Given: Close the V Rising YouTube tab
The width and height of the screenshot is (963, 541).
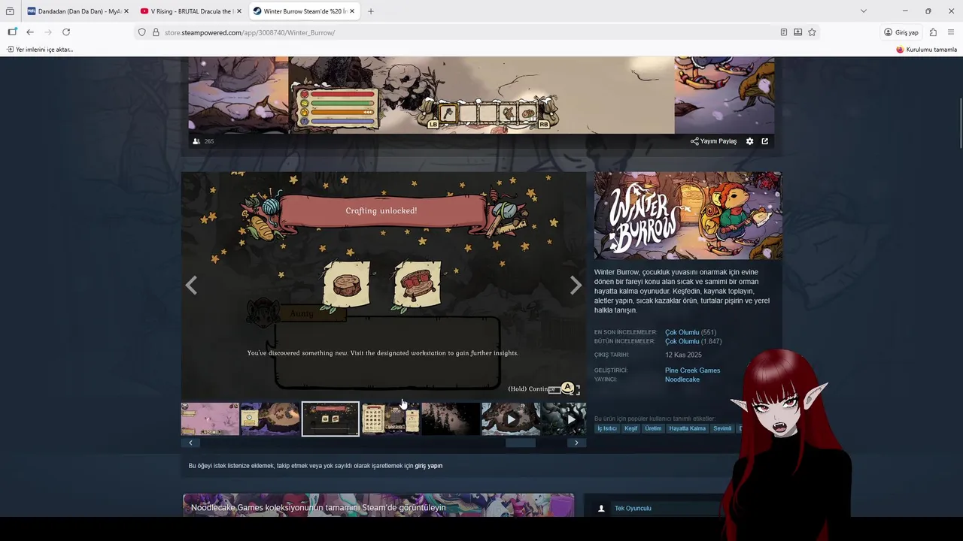Looking at the screenshot, I should 239,11.
